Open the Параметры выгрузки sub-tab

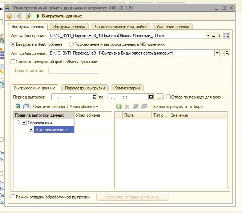point(85,88)
